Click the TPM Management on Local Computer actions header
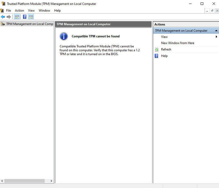The image size is (219, 188). [x=186, y=31]
